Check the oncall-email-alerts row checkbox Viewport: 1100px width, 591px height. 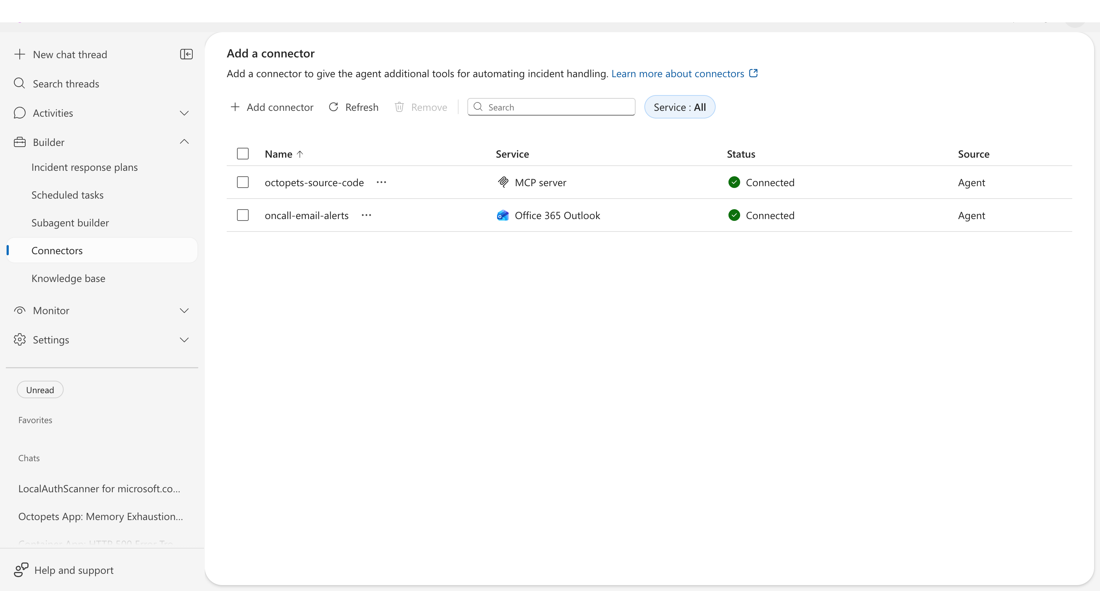pos(242,215)
